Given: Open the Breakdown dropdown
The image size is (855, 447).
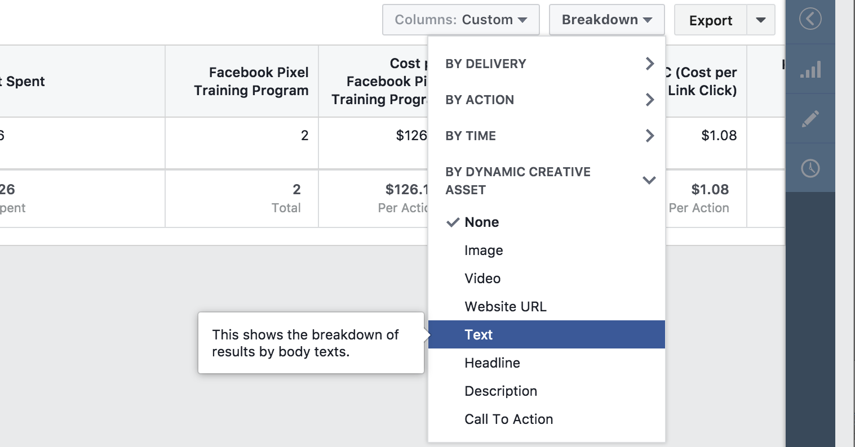Looking at the screenshot, I should (606, 19).
